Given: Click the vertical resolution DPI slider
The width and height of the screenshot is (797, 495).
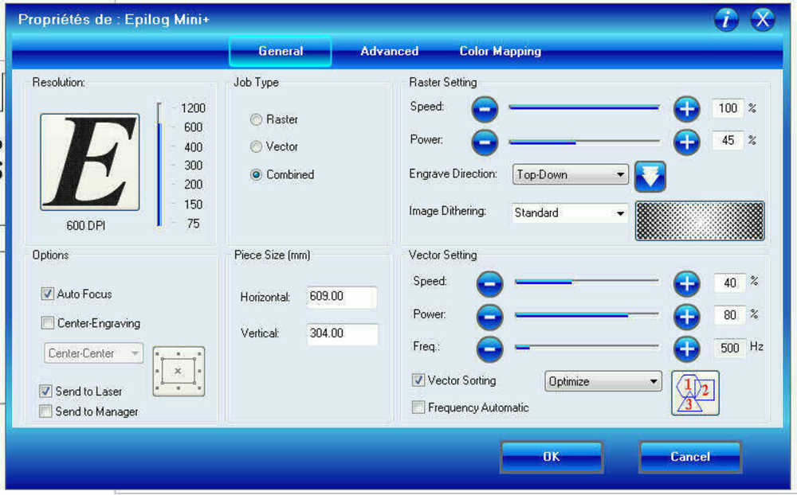Looking at the screenshot, I should pos(159,165).
